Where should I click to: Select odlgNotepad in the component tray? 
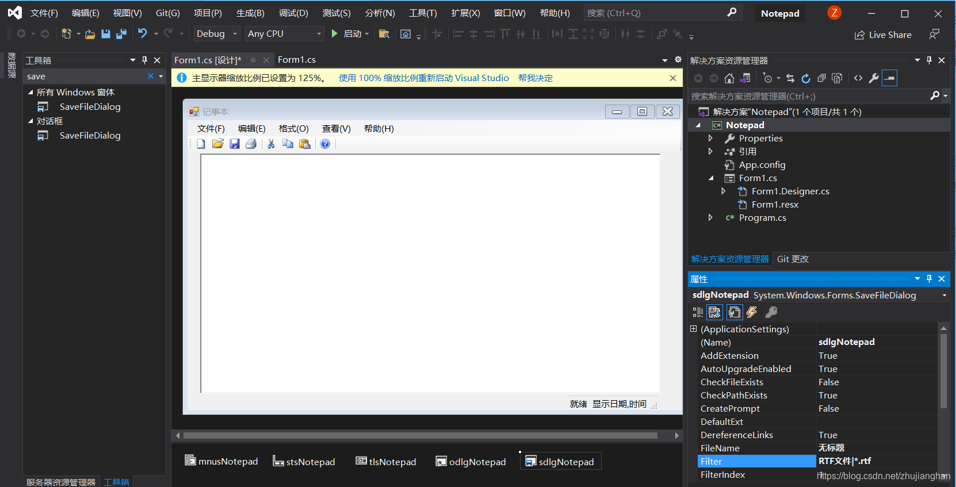click(471, 462)
